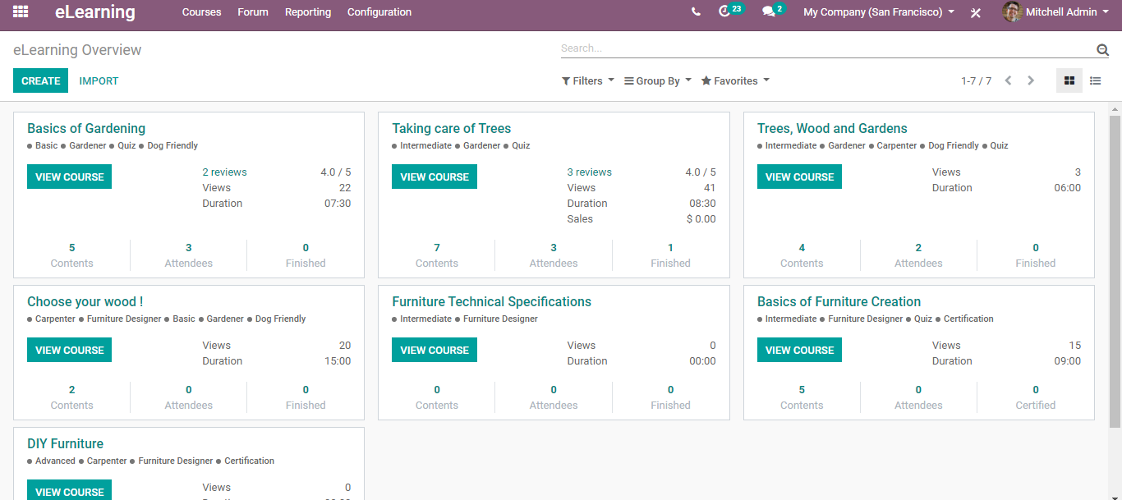
Task: Click the 1-7 / 7 pager counter
Action: click(x=976, y=80)
